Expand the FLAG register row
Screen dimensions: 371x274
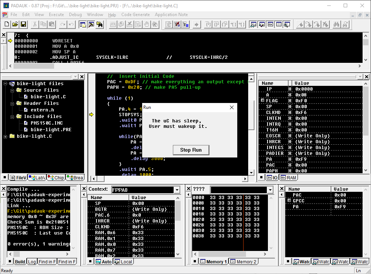click(262, 100)
